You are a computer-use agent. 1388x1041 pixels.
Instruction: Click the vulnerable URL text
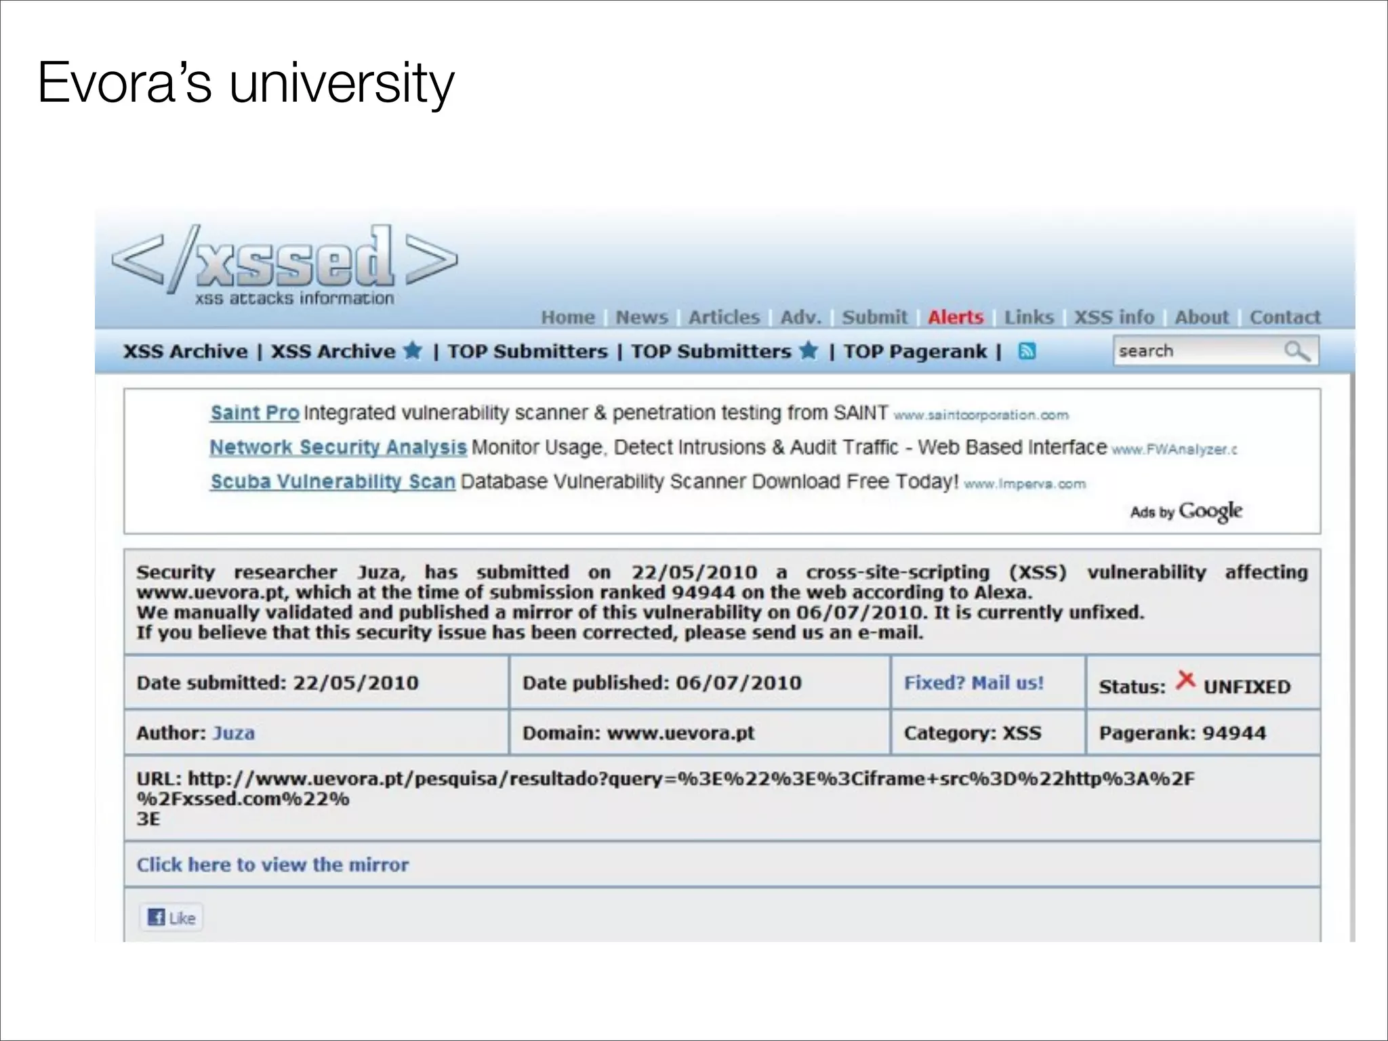pos(666,798)
